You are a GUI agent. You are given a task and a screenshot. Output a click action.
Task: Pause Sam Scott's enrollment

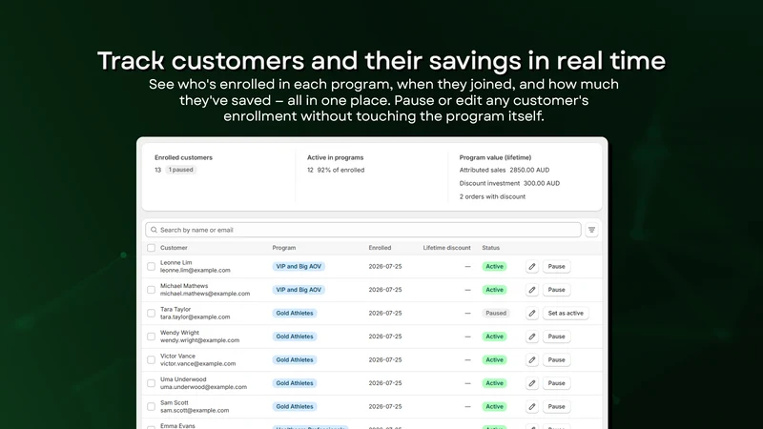(557, 407)
